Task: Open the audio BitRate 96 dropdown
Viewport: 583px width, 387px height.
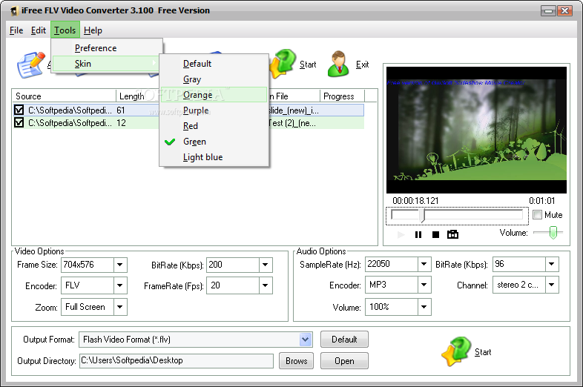Action: 552,265
